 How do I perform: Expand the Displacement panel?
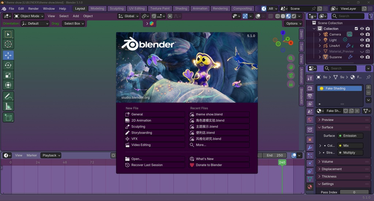[x=343, y=169]
